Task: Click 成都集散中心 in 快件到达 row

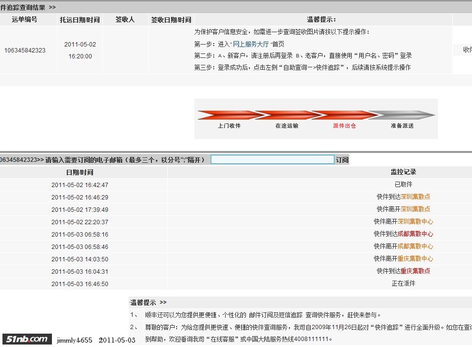Action: tap(415, 234)
